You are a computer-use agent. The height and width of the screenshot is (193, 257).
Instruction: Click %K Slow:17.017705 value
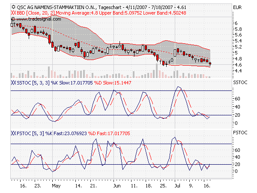[72, 83]
